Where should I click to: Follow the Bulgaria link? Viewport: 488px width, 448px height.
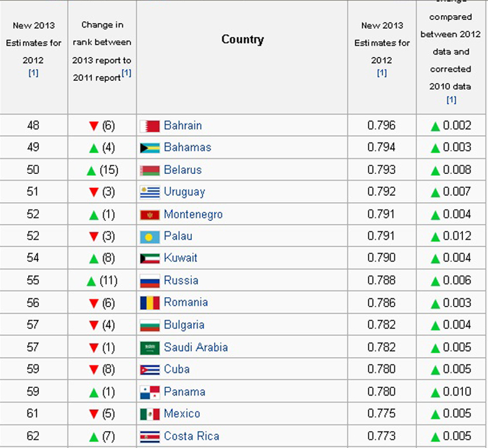[184, 325]
